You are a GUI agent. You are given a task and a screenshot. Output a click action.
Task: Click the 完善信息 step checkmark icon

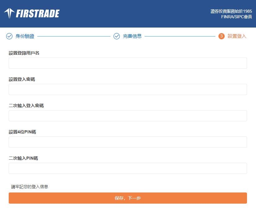117,36
